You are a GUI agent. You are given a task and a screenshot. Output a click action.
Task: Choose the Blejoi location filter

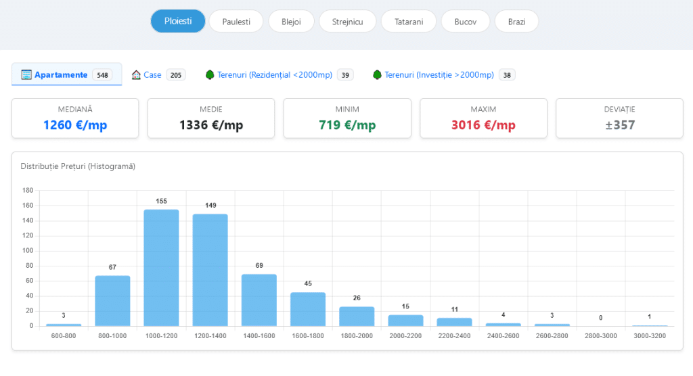291,22
